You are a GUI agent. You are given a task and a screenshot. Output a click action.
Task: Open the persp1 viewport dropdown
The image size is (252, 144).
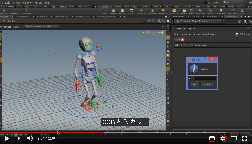coord(146,32)
